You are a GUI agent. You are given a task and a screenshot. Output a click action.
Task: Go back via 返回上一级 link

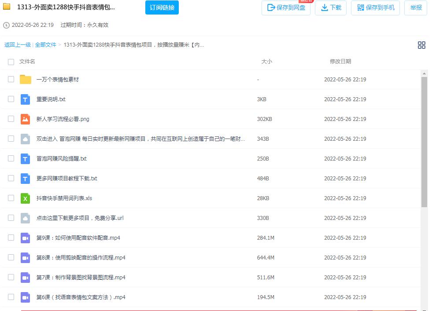coord(17,45)
